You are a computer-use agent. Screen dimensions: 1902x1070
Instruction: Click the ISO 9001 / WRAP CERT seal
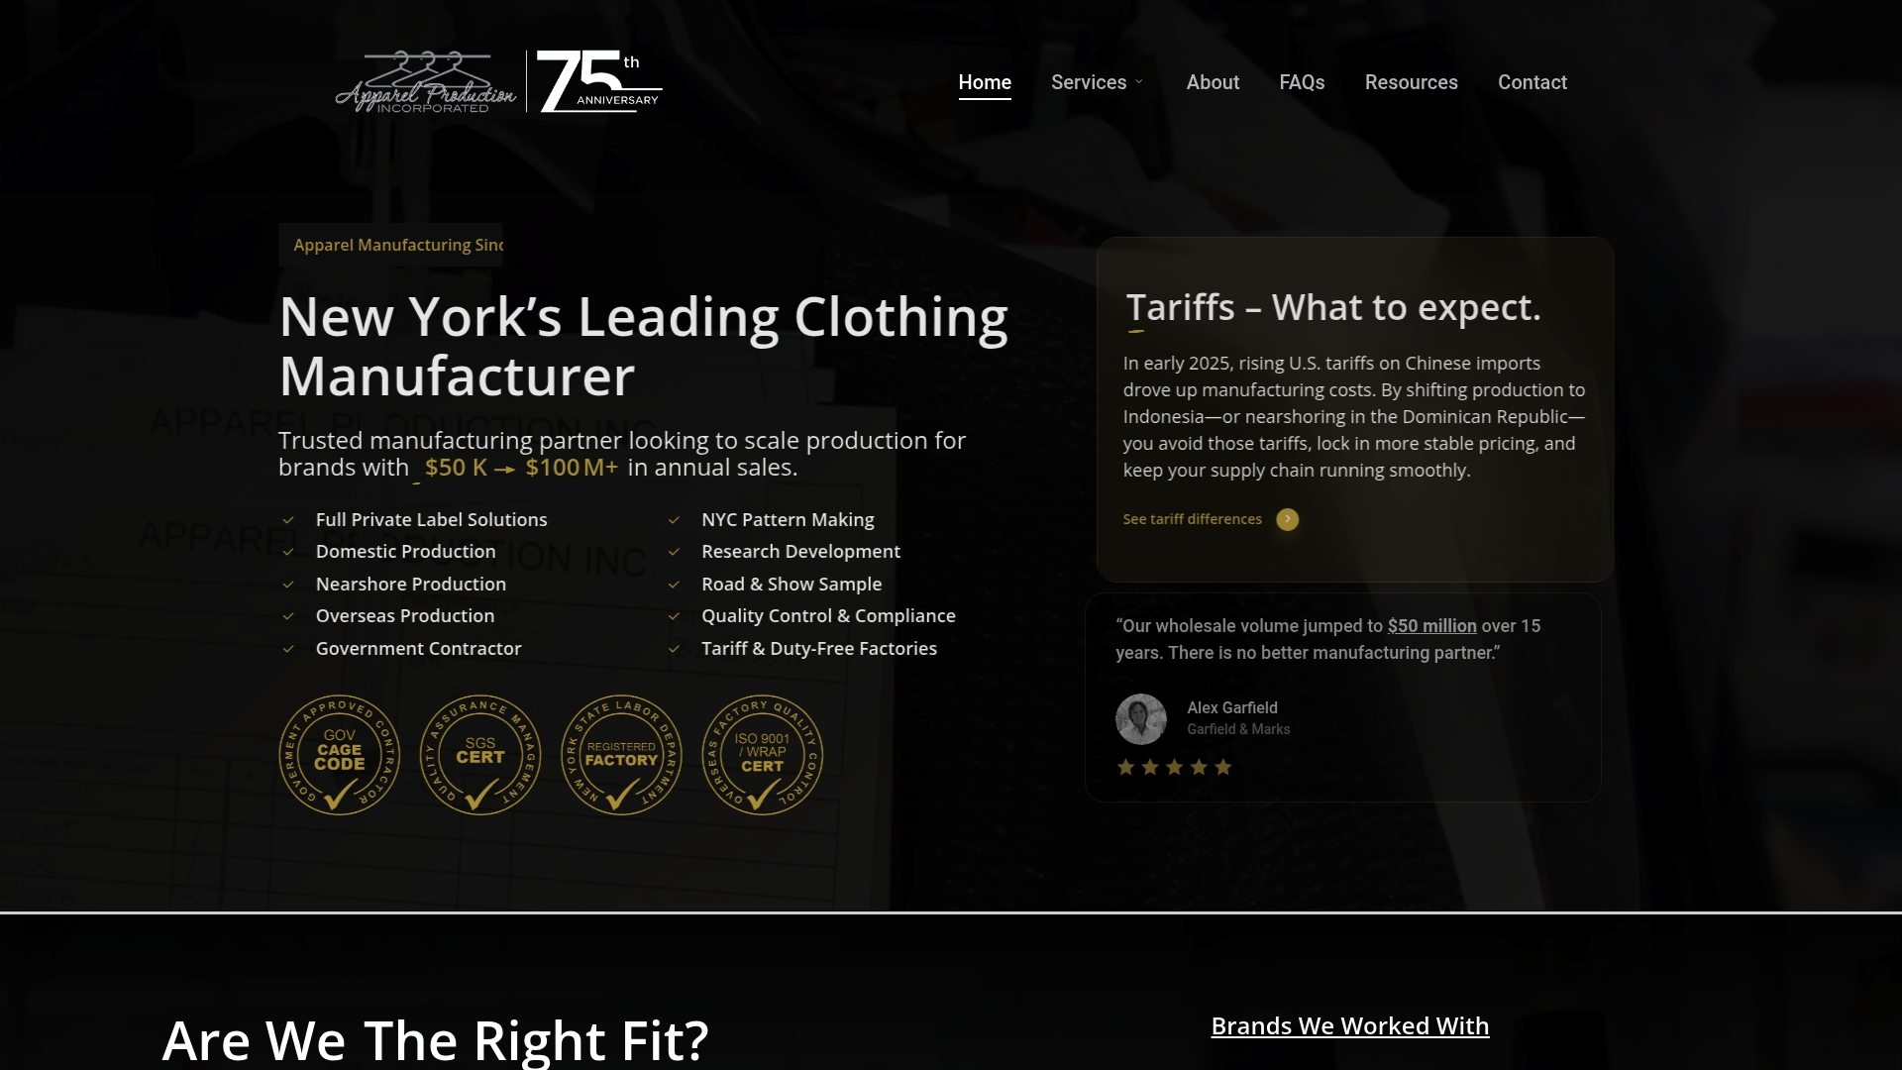[763, 755]
